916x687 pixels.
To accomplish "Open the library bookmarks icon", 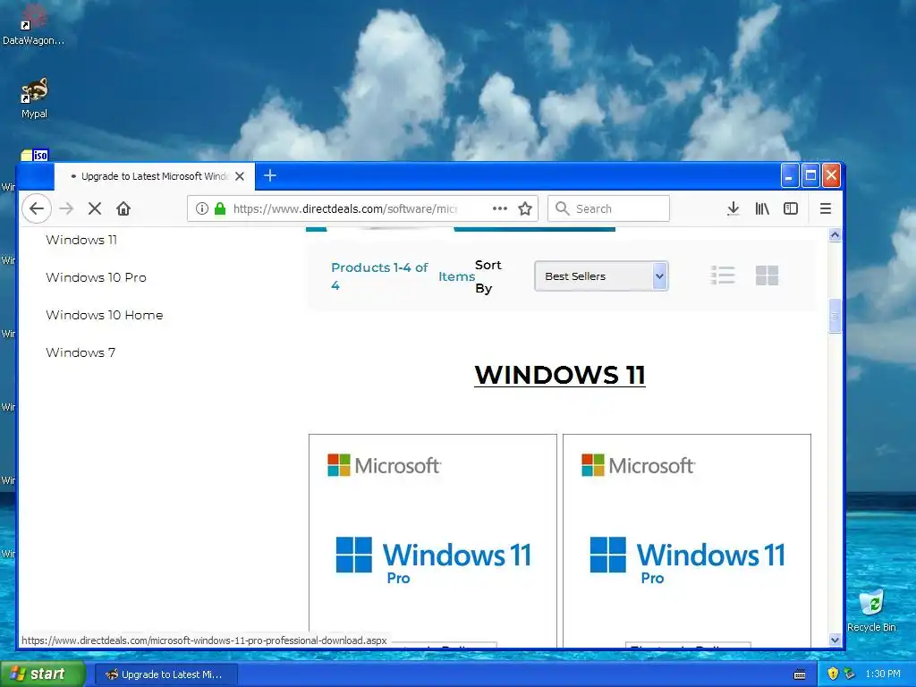I will tap(762, 208).
